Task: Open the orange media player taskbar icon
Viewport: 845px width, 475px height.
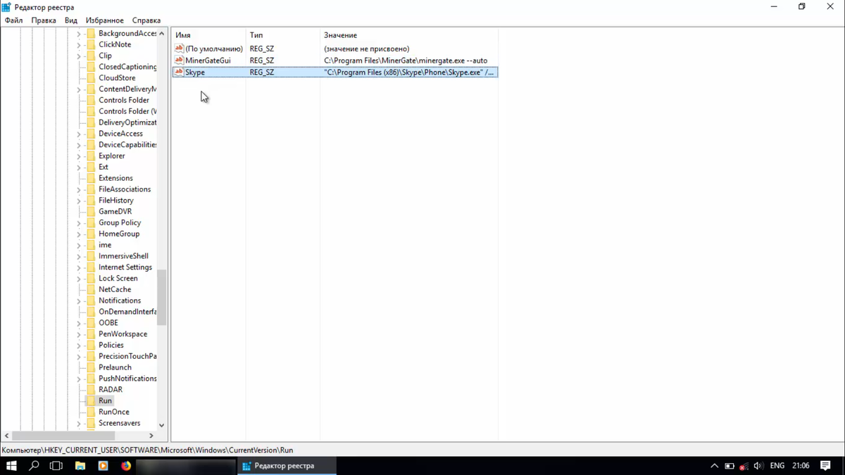Action: pos(103,466)
